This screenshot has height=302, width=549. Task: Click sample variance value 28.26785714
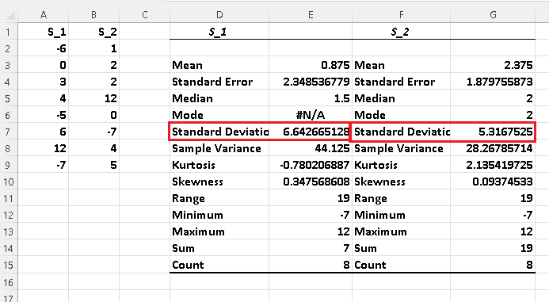click(x=499, y=148)
